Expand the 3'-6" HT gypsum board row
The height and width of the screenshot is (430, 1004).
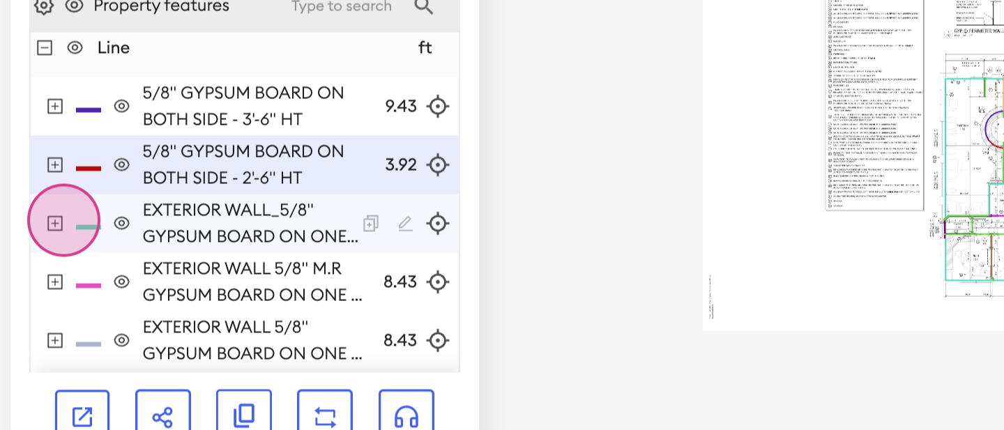coord(55,107)
